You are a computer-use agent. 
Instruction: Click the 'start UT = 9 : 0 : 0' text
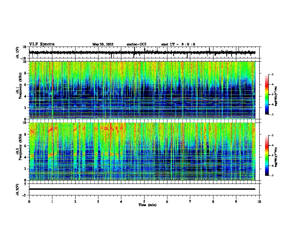pos(178,44)
